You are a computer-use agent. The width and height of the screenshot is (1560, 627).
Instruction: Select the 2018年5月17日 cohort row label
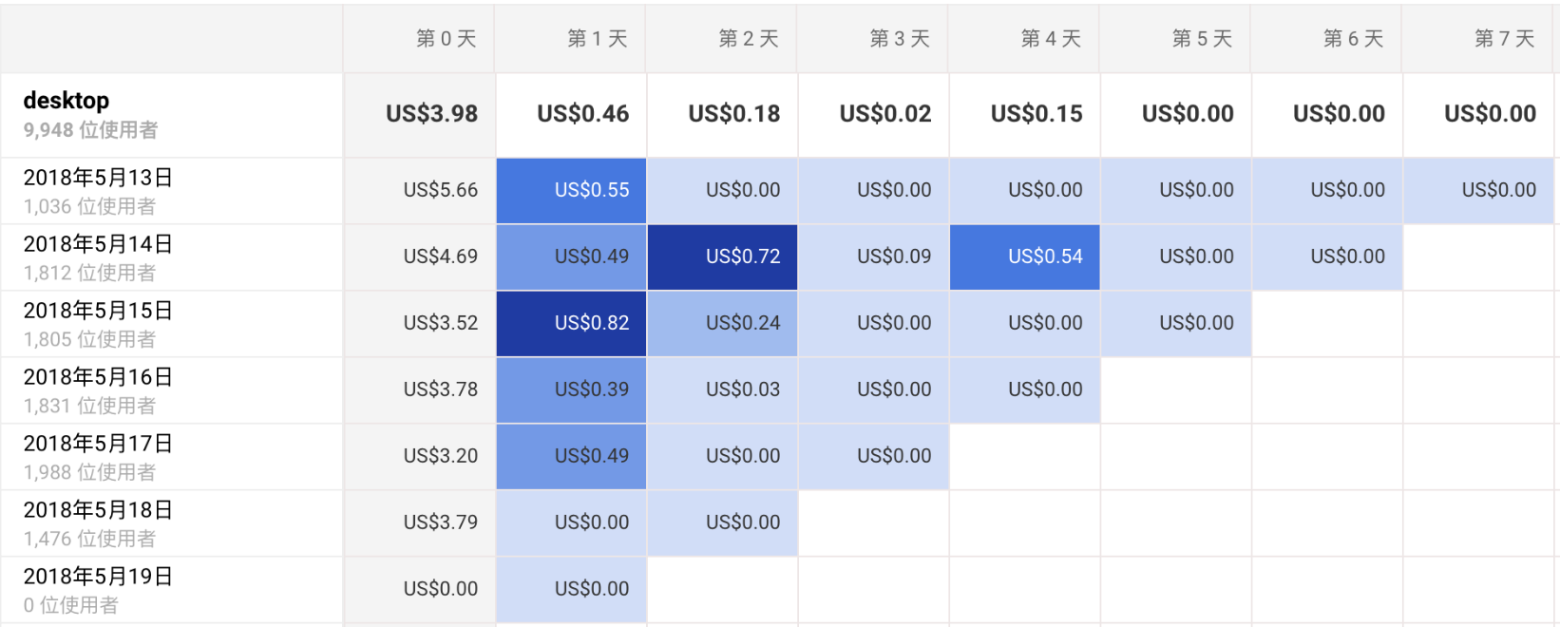click(x=98, y=444)
